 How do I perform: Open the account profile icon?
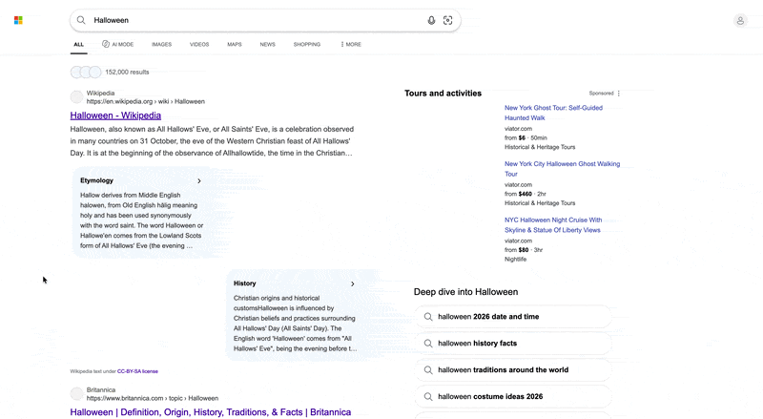click(740, 20)
